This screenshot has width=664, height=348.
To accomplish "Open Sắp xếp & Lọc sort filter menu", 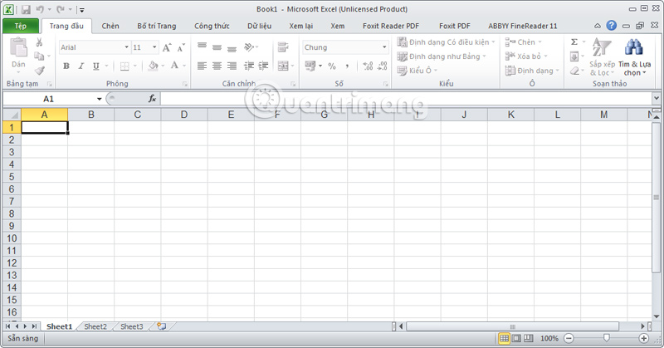I will [602, 56].
